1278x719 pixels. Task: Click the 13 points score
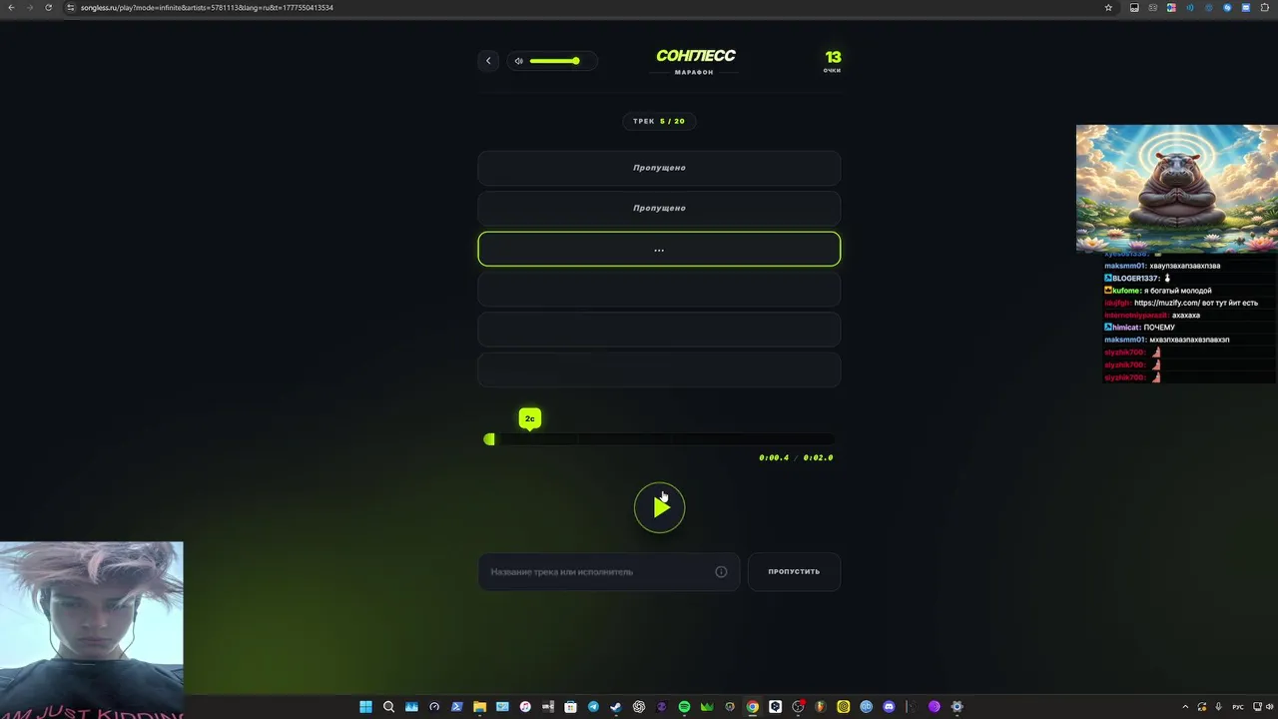click(833, 58)
